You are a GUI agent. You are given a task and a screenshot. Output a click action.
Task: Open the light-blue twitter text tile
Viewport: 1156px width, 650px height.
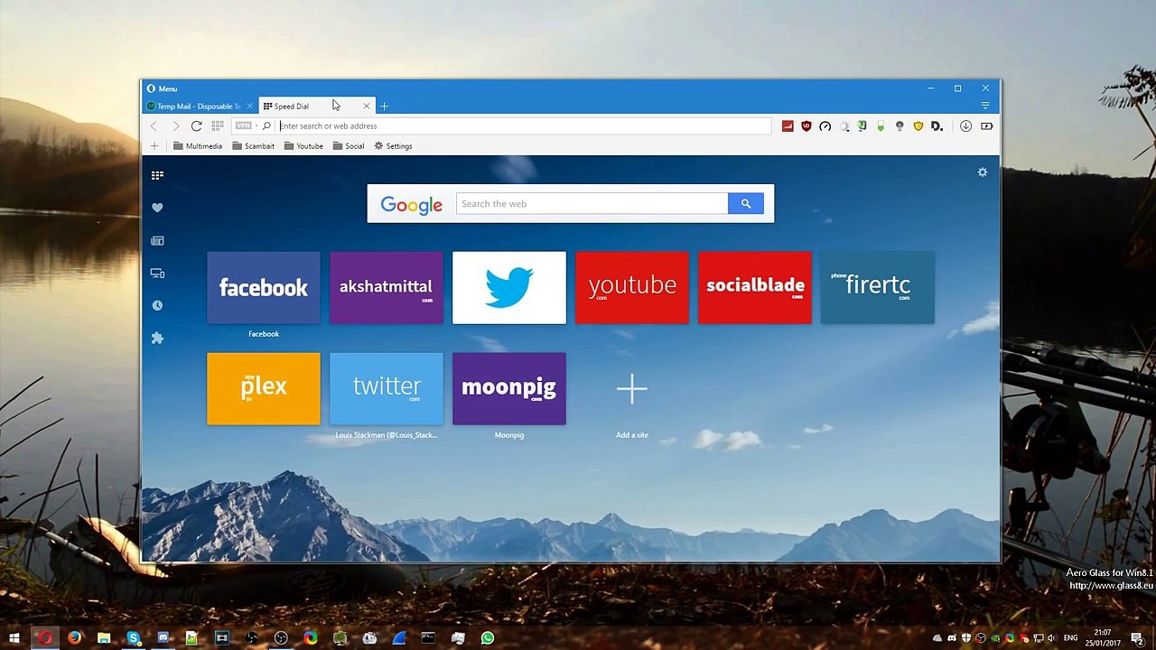pyautogui.click(x=387, y=389)
